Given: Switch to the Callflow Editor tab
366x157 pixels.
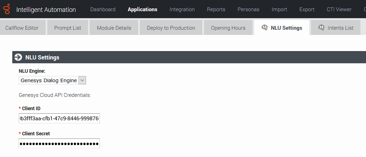Looking at the screenshot, I should click(x=22, y=28).
